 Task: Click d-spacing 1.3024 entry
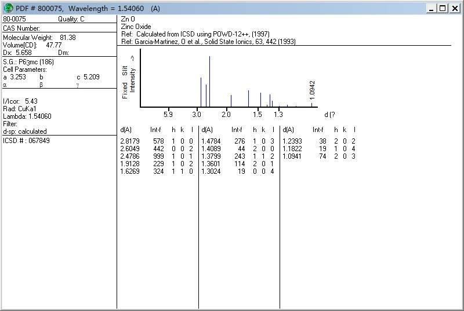211,171
